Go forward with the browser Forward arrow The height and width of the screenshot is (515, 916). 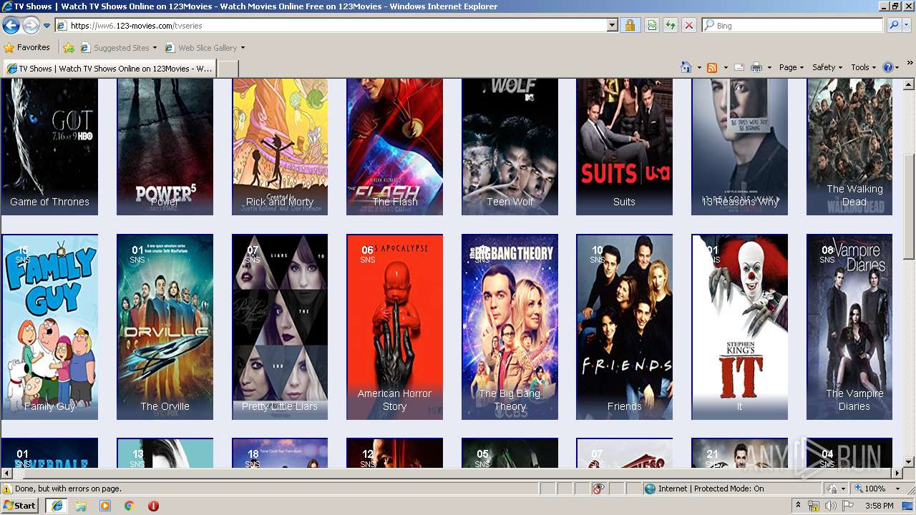(31, 25)
